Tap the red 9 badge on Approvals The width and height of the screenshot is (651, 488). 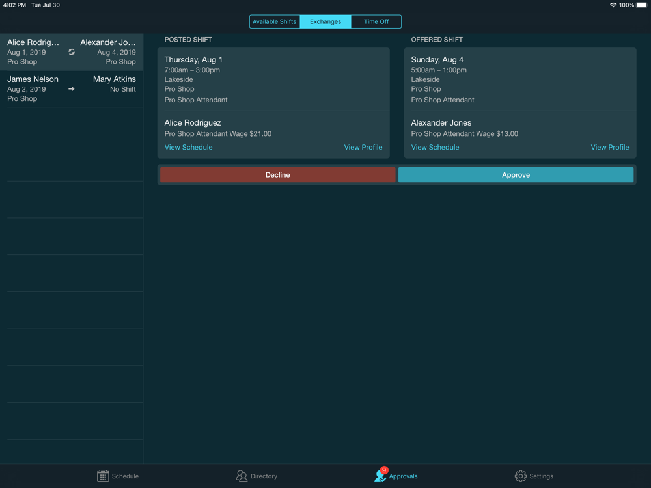click(384, 468)
